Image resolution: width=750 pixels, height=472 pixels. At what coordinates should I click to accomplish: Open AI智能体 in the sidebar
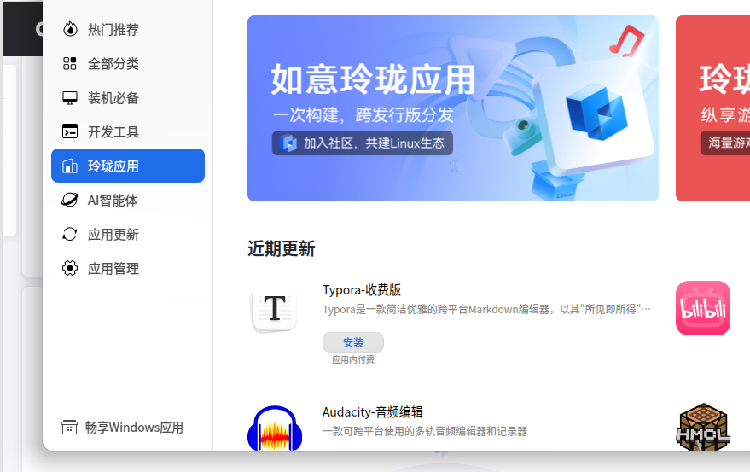coord(128,200)
